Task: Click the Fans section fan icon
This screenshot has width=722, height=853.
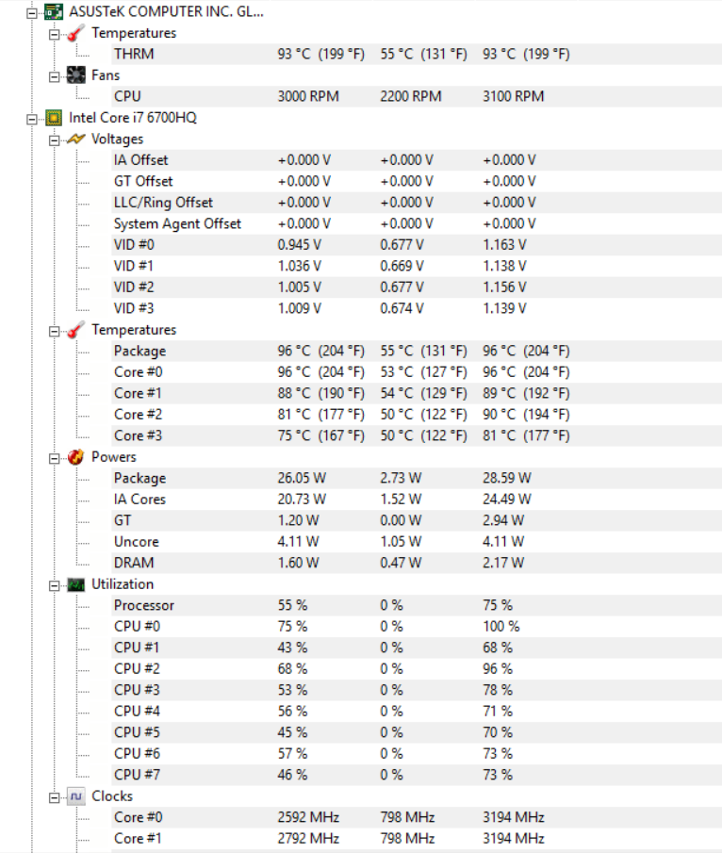Action: click(x=76, y=75)
